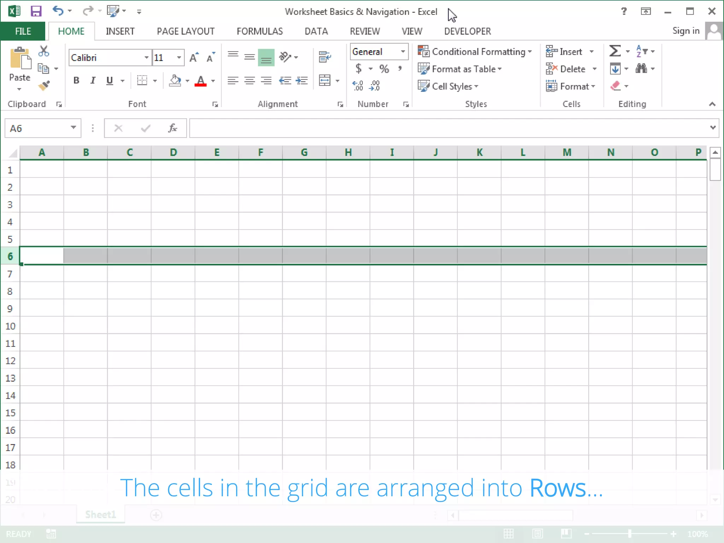
Task: Switch to the INSERT tab
Action: tap(120, 31)
